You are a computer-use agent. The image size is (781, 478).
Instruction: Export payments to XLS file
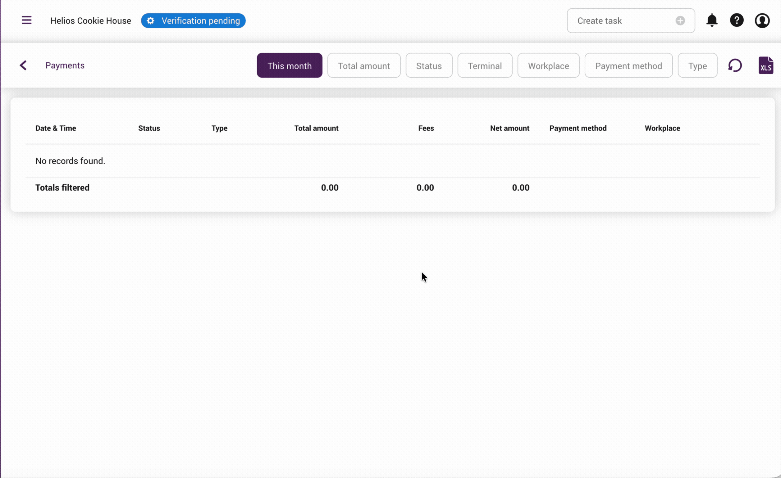tap(766, 65)
